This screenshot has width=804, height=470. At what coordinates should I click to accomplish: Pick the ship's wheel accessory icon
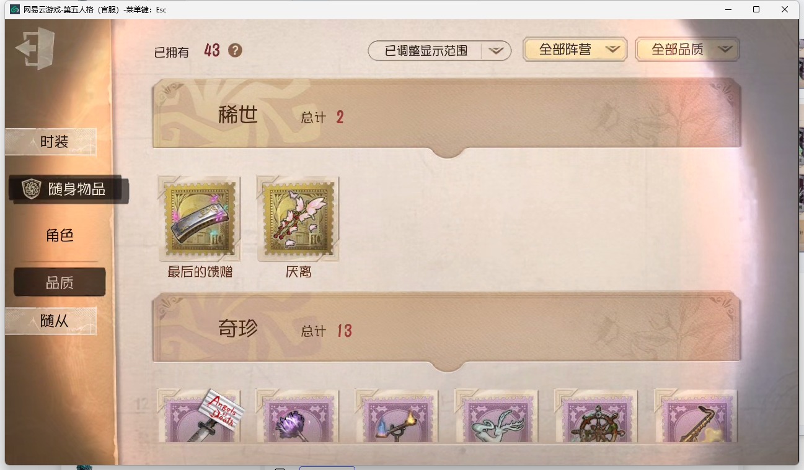[x=596, y=416]
